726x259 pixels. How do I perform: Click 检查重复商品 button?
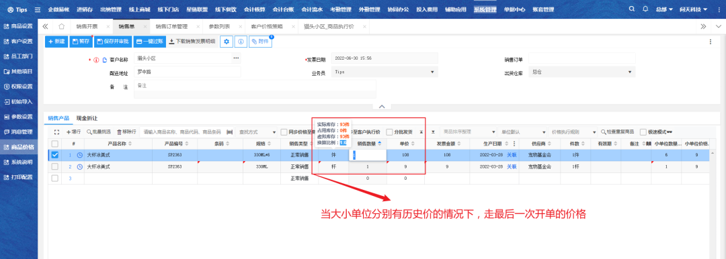click(x=618, y=132)
